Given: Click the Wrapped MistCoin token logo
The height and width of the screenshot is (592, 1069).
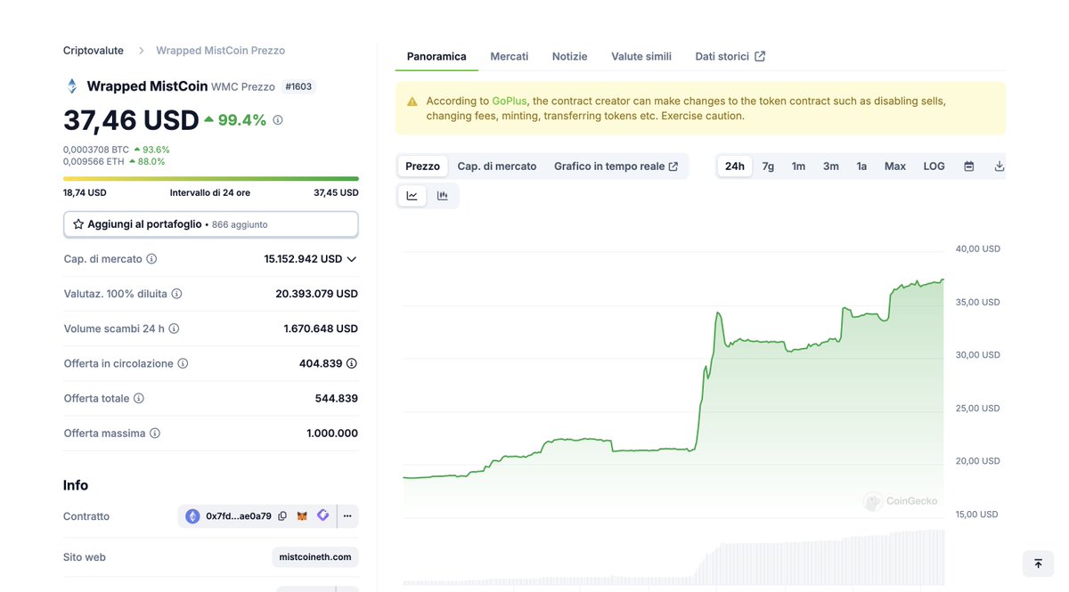Looking at the screenshot, I should pos(72,86).
